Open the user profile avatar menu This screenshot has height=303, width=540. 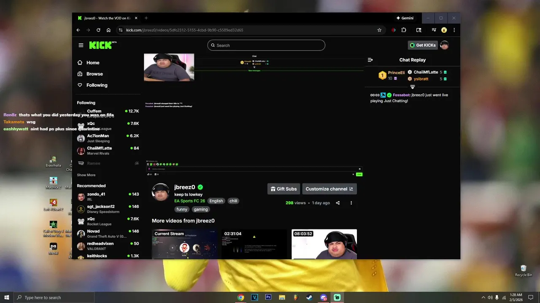click(x=444, y=45)
